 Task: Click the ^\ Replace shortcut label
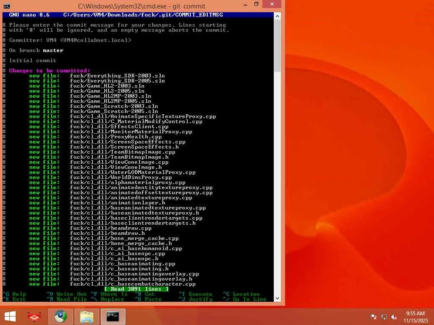(x=107, y=299)
